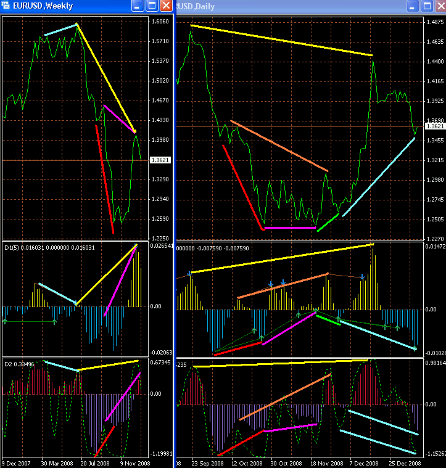
Task: Click the 0.026541 indicator scale value
Action: click(162, 246)
